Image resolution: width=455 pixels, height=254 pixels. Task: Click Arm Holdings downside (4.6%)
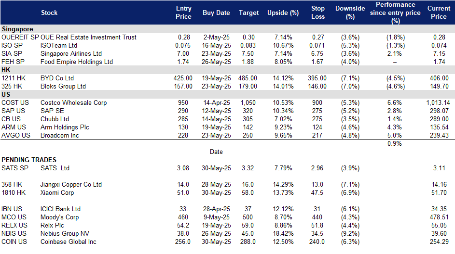(350, 127)
